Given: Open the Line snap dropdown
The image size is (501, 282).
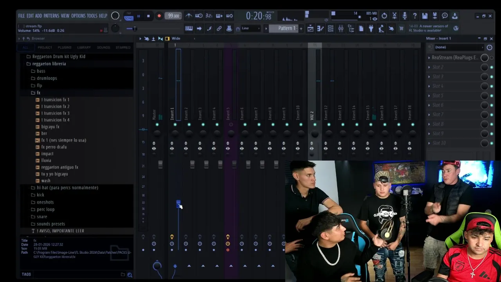Looking at the screenshot, I should pyautogui.click(x=250, y=28).
